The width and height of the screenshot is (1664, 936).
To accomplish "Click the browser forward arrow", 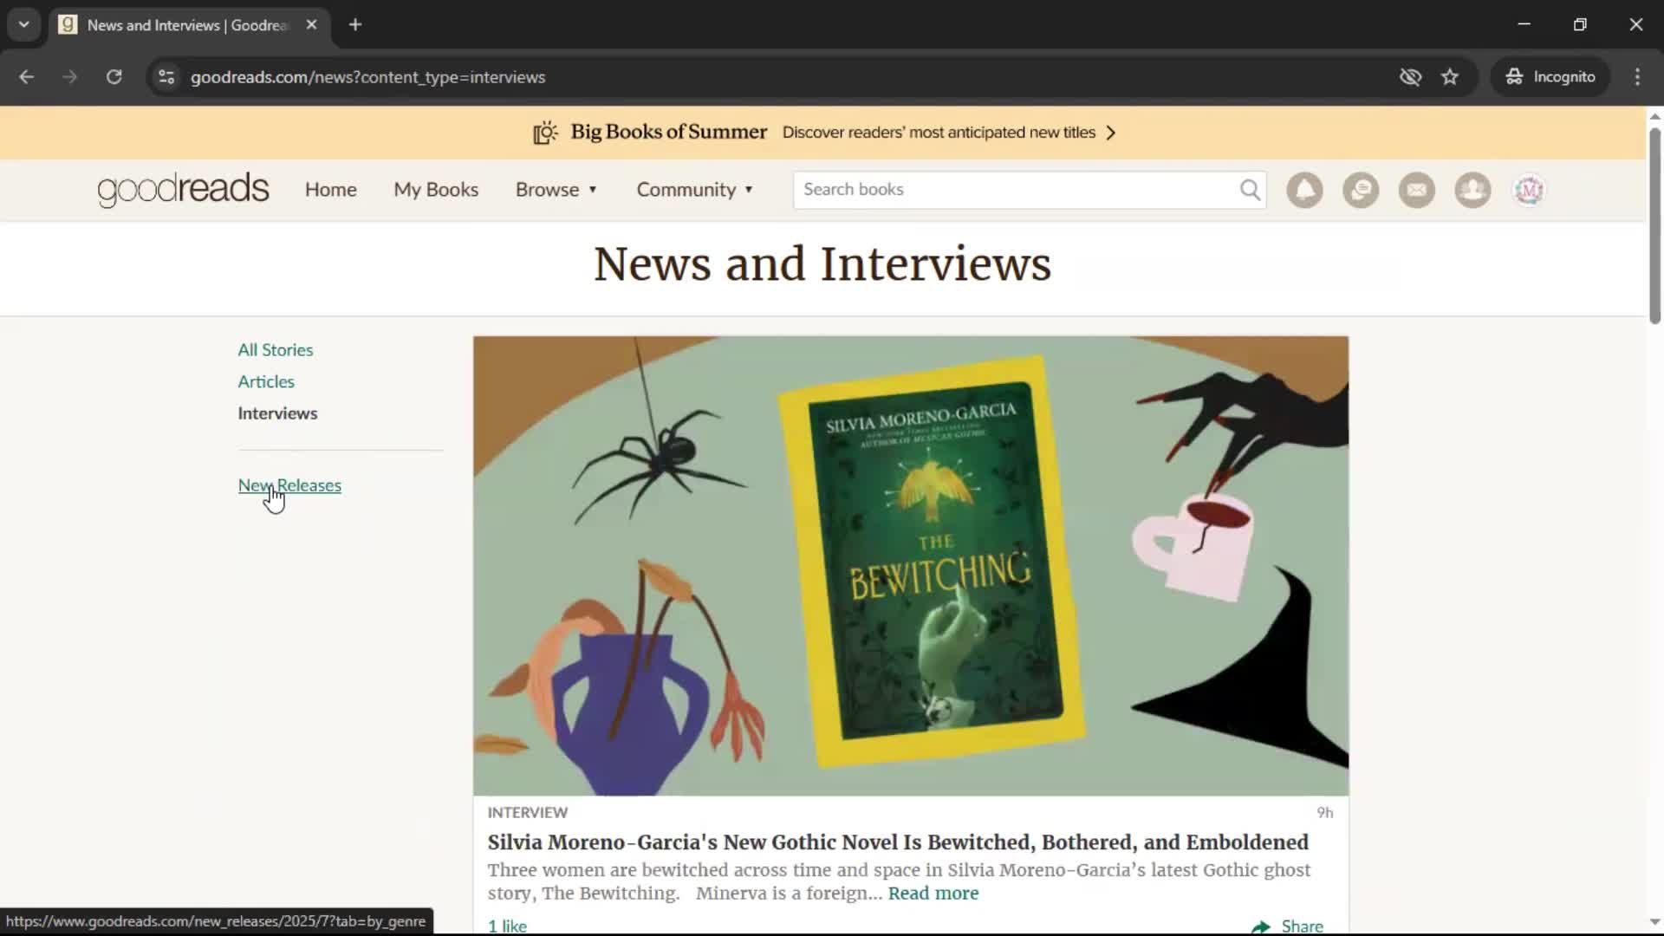I will pos(69,77).
